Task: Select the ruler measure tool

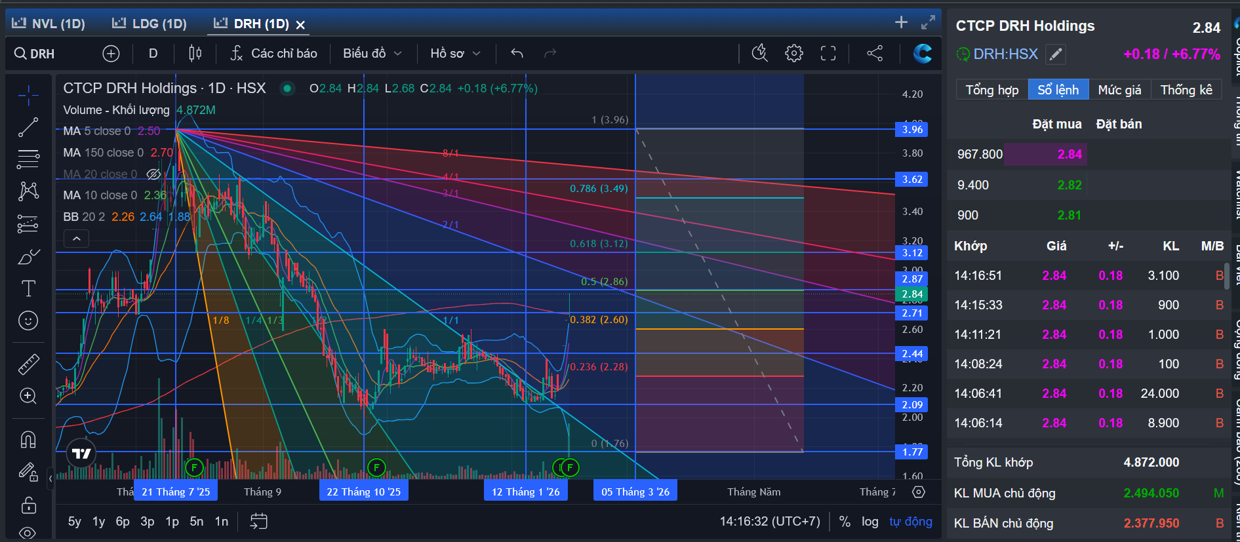Action: (x=28, y=364)
